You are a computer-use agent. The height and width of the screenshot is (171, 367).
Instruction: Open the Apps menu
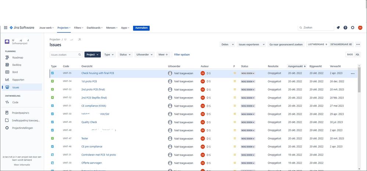pos(125,28)
